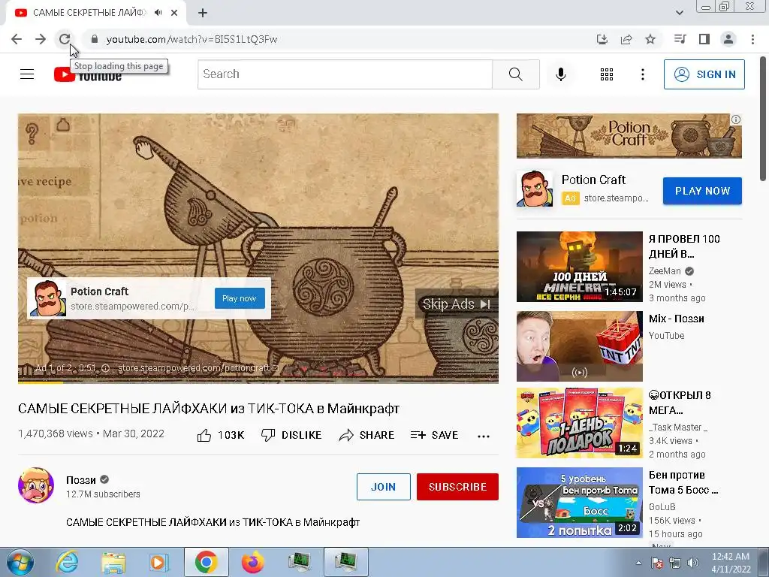
Task: Click Skip Ads on the video
Action: click(x=457, y=304)
